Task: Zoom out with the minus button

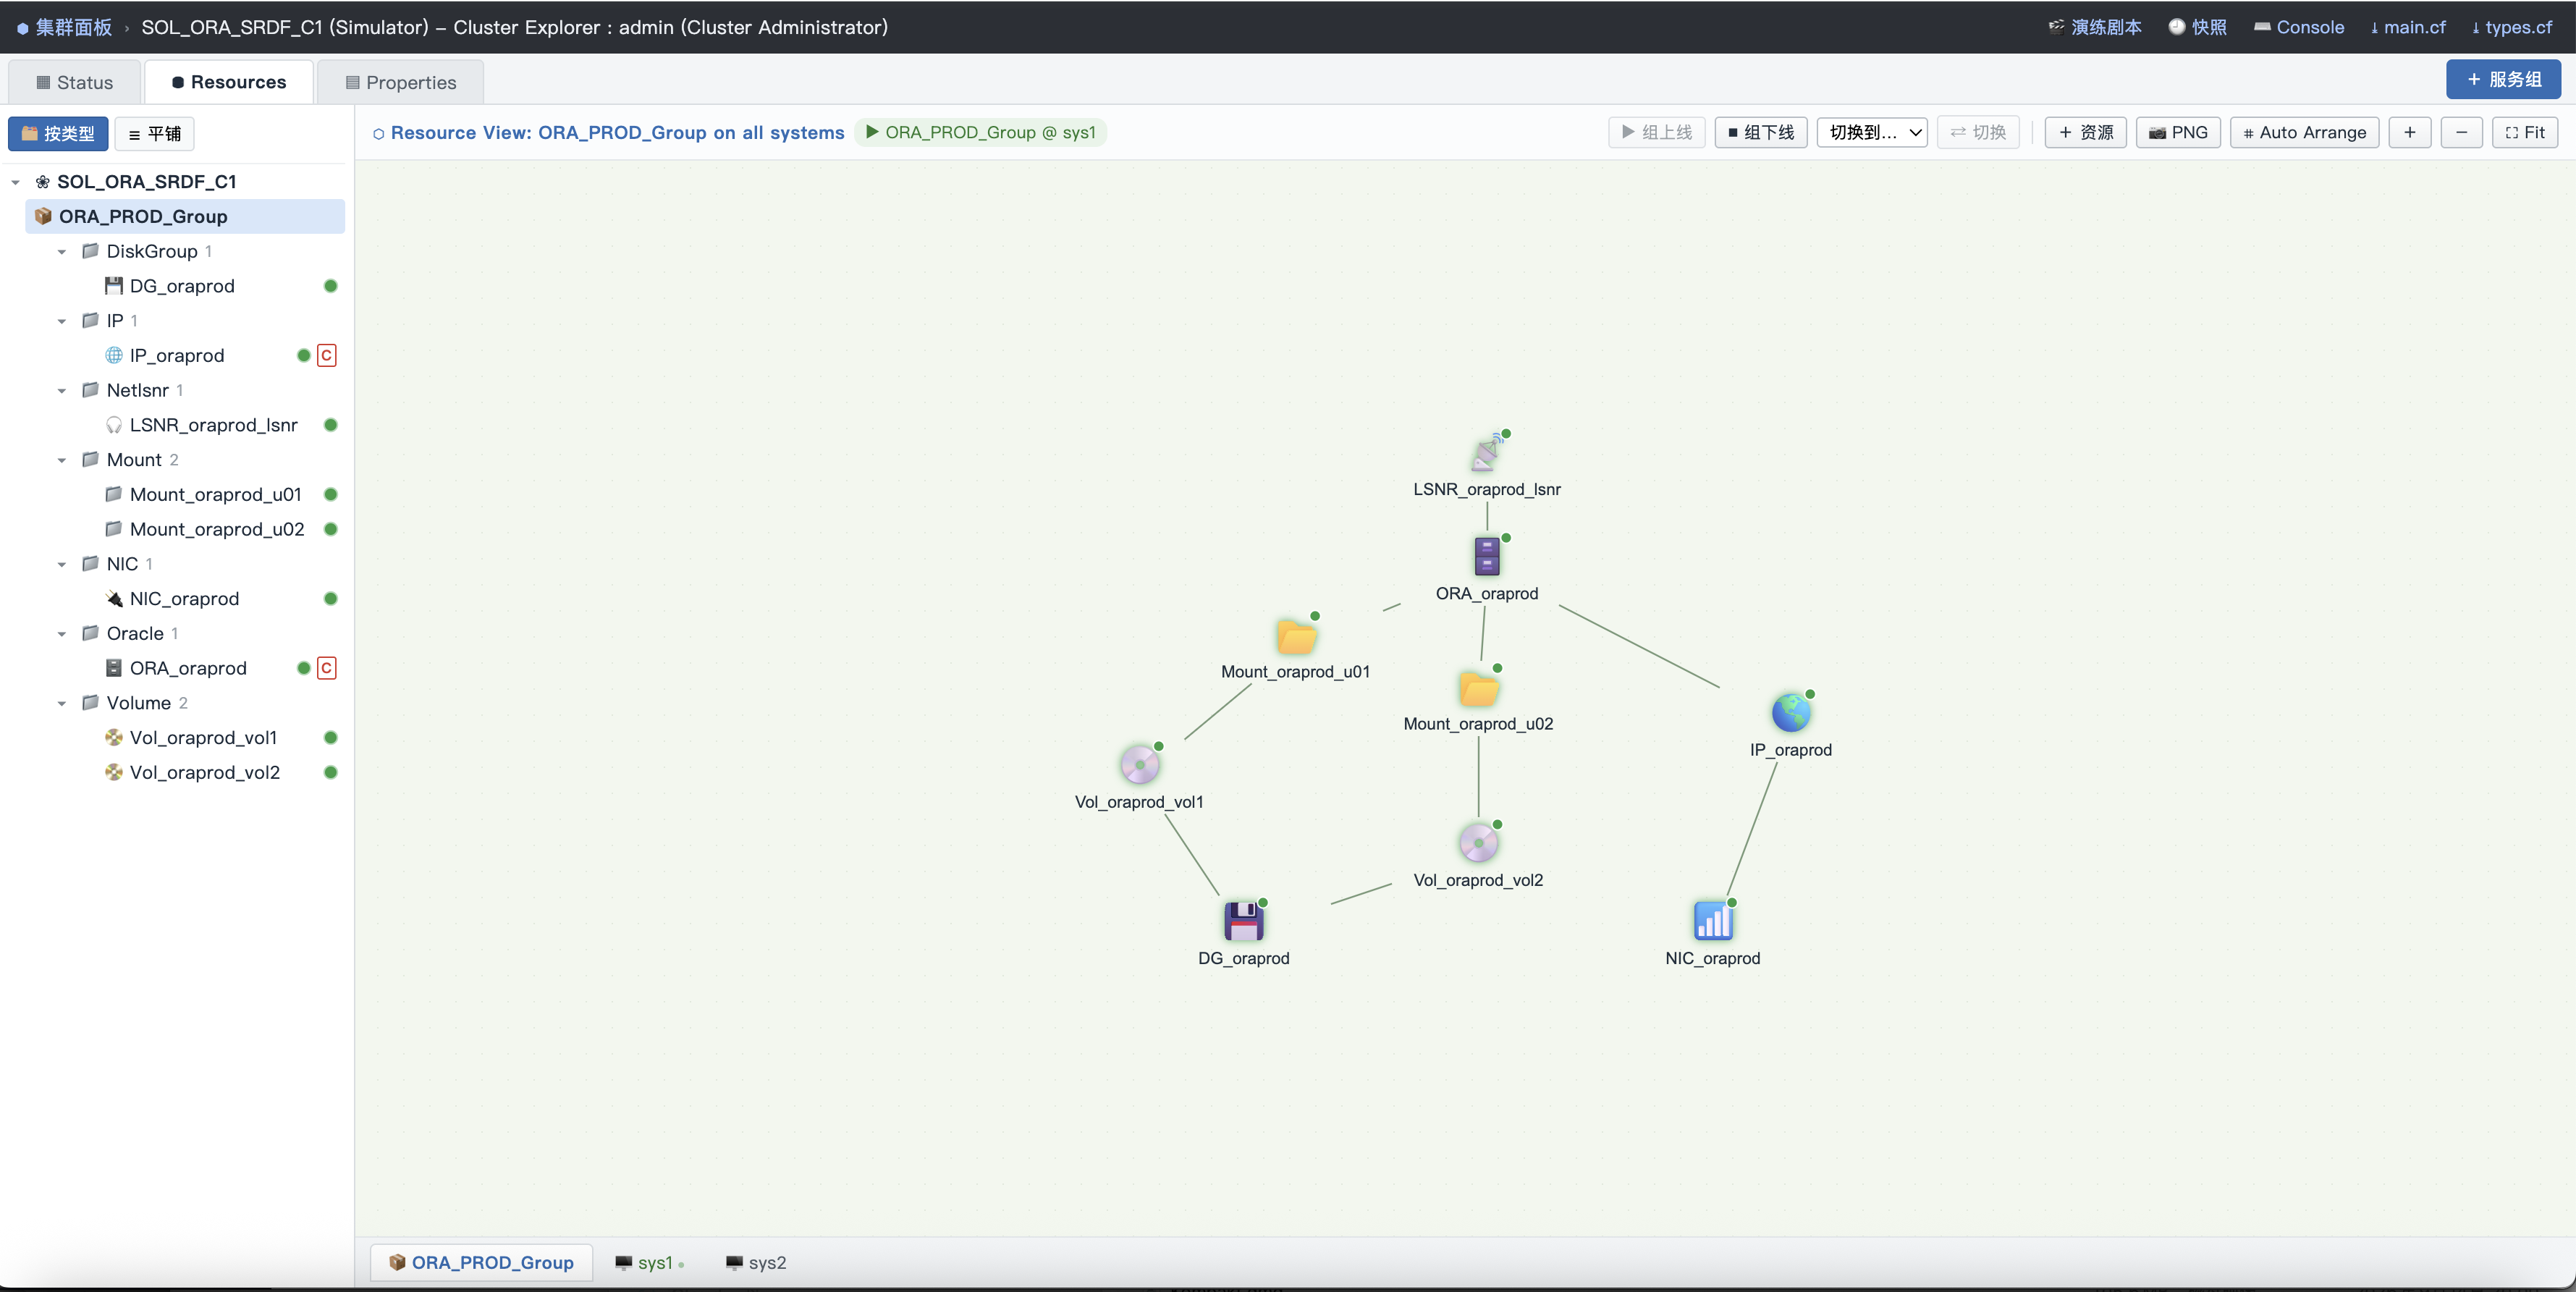Action: 2461,132
